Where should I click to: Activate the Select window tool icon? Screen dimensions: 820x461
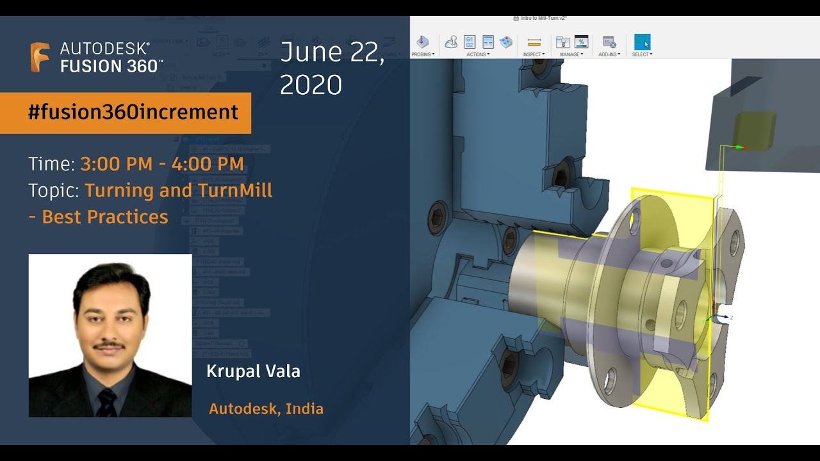pyautogui.click(x=642, y=42)
